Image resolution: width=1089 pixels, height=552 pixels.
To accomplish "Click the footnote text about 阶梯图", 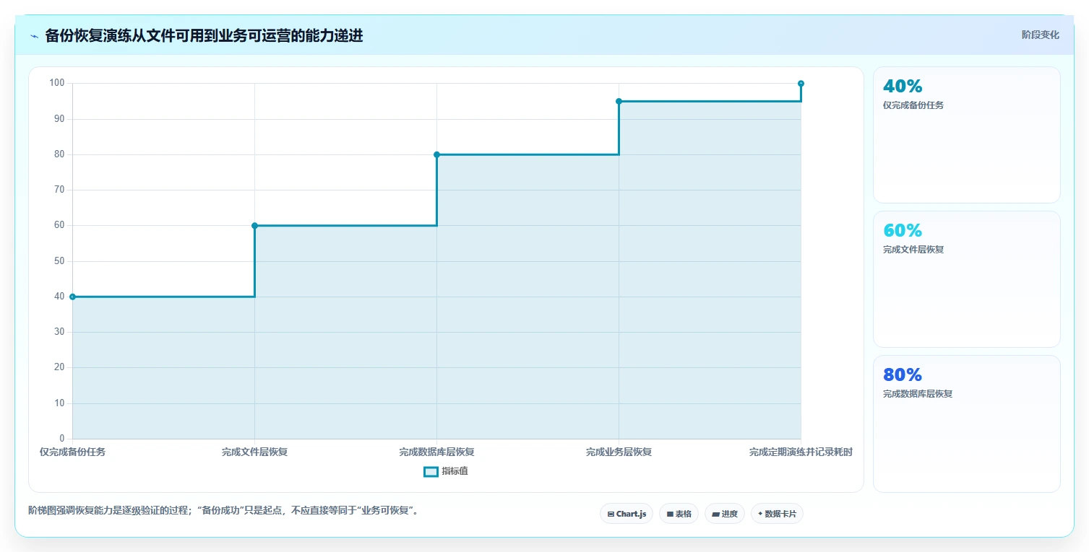I will click(223, 511).
